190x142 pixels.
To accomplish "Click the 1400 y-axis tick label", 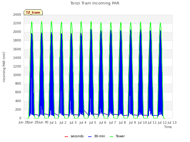I will [17, 58].
